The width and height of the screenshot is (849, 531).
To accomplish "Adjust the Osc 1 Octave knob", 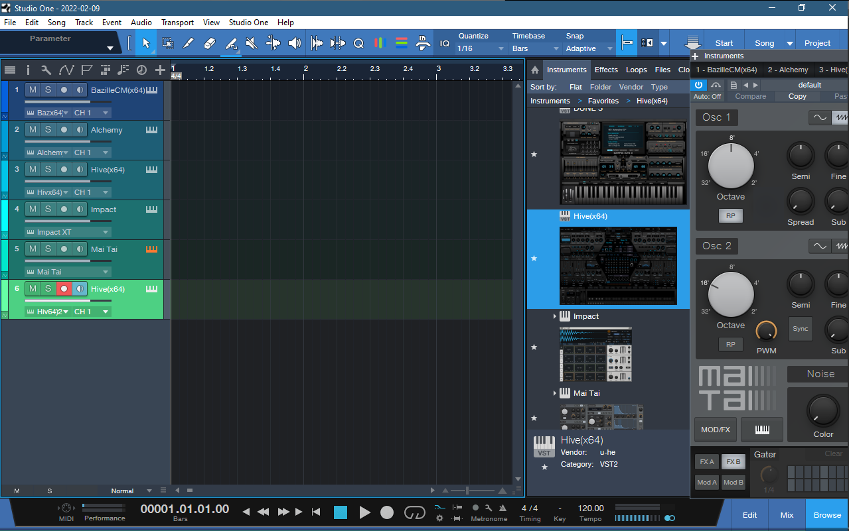I will tap(731, 166).
